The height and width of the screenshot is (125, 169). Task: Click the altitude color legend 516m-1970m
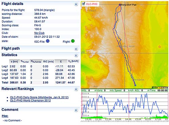point(160,87)
